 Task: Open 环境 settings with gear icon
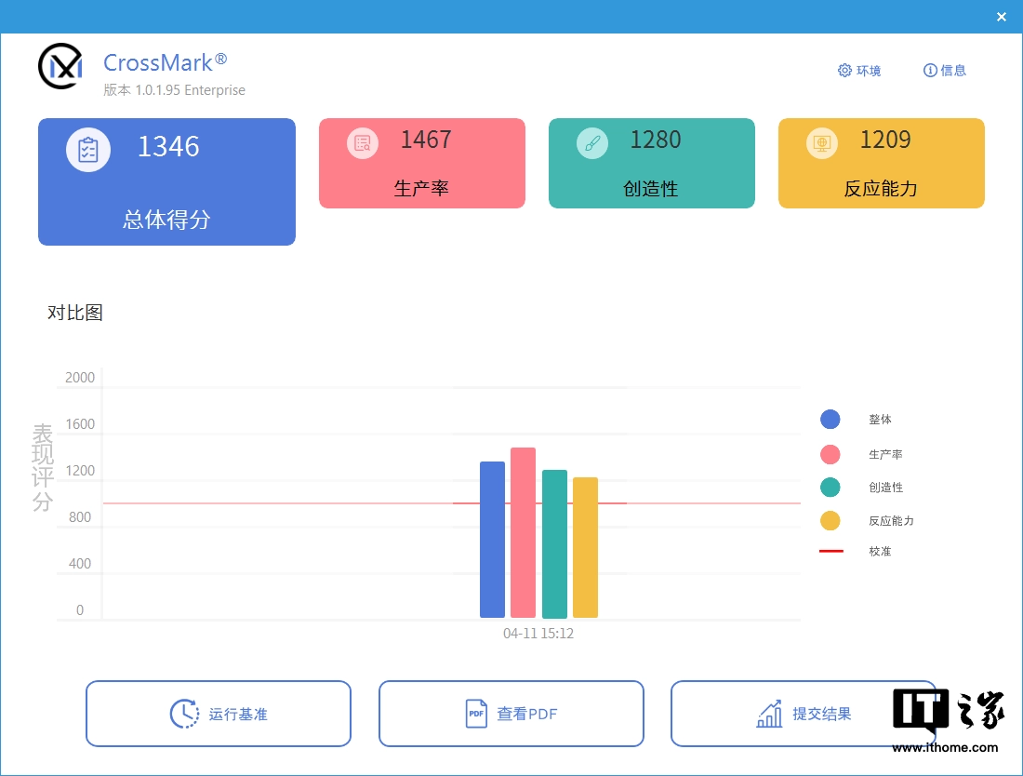pos(858,71)
